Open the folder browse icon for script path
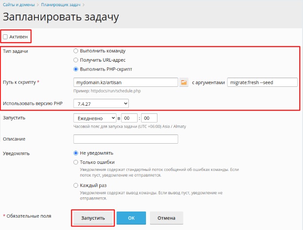The width and height of the screenshot is (303, 230). tap(184, 82)
